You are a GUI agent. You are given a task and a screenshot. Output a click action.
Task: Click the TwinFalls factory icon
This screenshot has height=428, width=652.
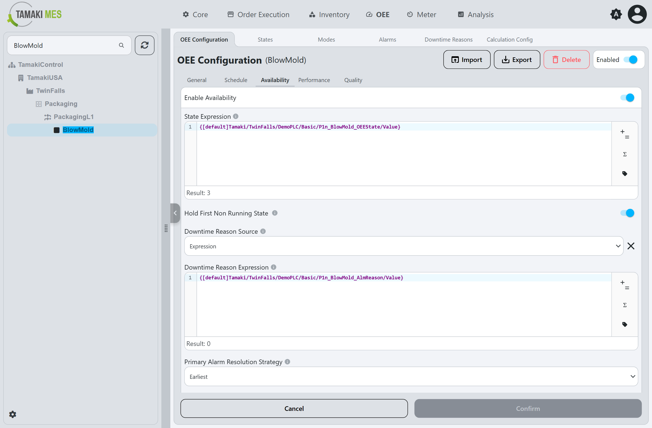pyautogui.click(x=30, y=91)
